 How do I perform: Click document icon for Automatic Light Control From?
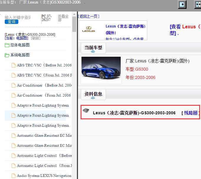click(14, 166)
